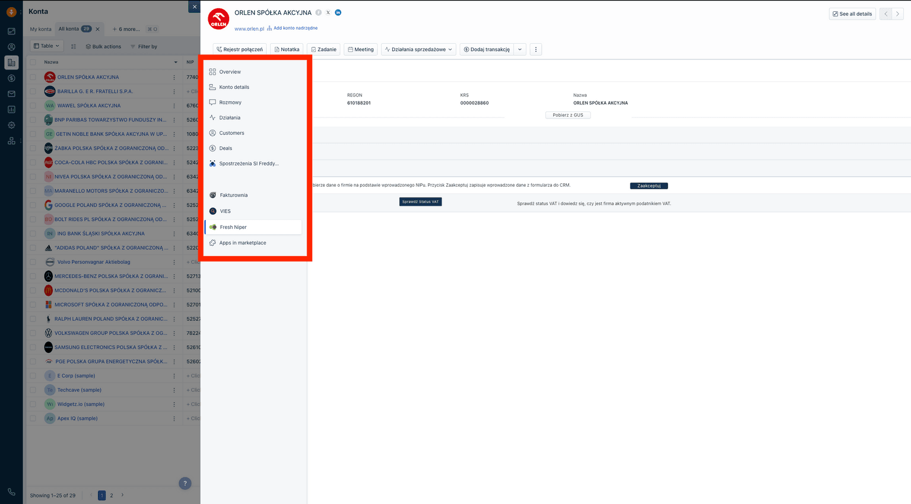Open Reports chart icon in left sidebar
Screen dimensions: 911x504
[x=11, y=110]
